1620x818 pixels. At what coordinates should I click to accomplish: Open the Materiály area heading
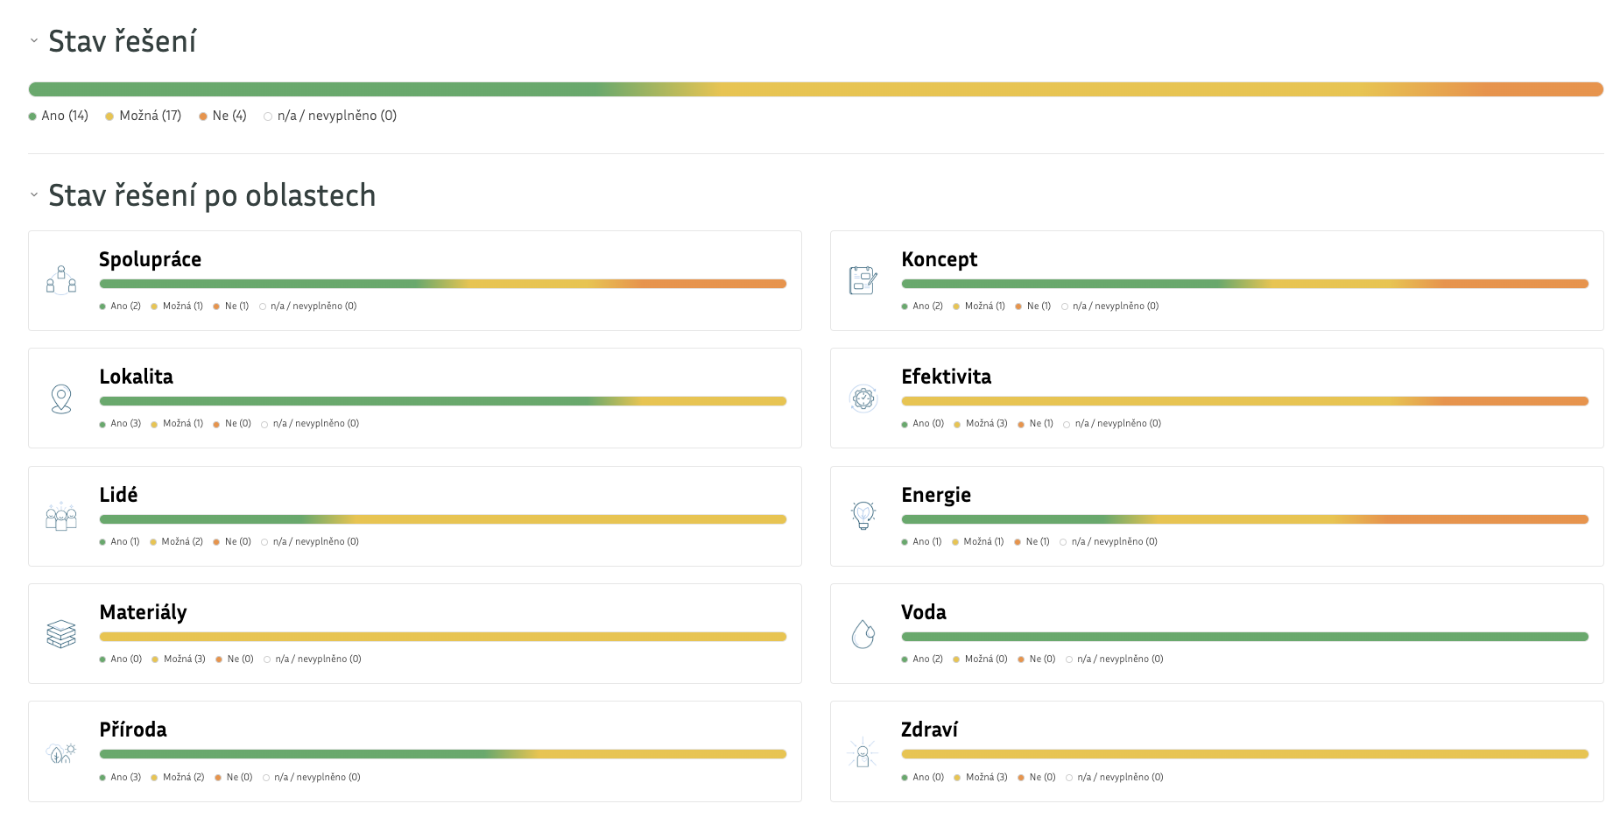[x=143, y=612]
